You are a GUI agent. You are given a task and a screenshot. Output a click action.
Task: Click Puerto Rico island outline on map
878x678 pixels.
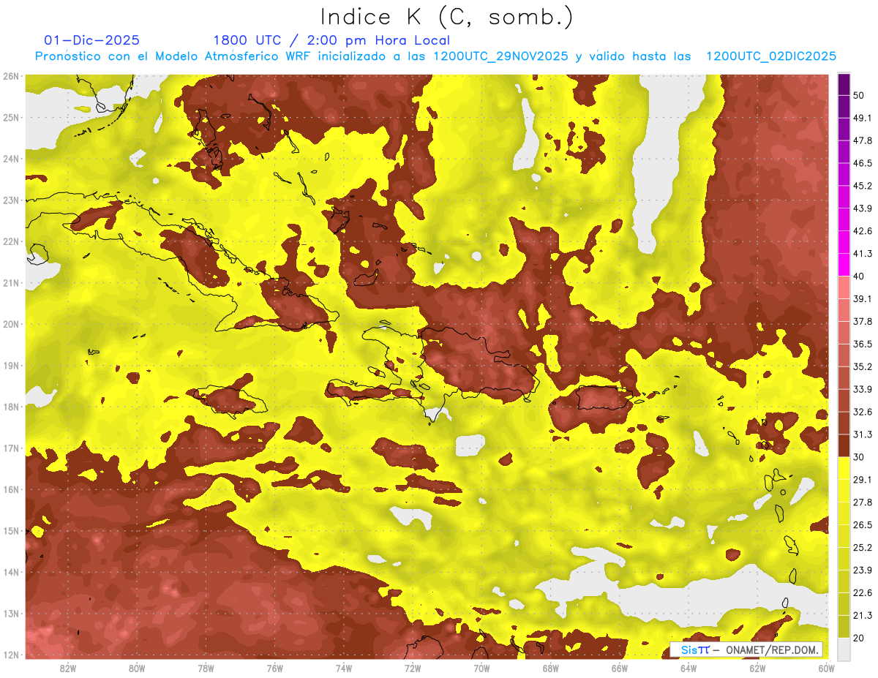coord(604,399)
